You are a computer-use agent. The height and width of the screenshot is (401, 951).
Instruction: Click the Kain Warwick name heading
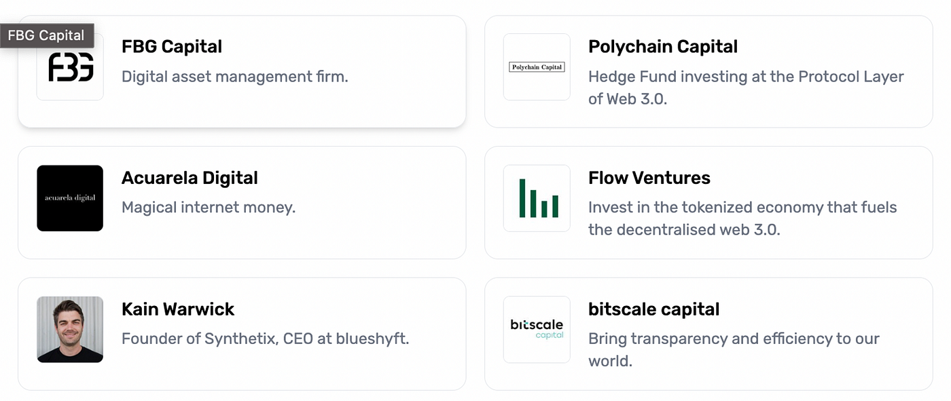[177, 309]
